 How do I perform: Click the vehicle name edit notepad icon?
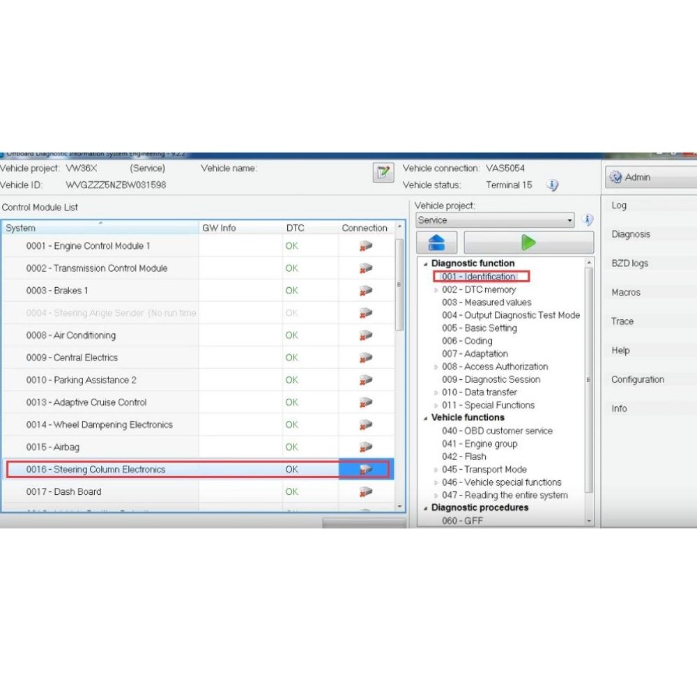tap(383, 174)
